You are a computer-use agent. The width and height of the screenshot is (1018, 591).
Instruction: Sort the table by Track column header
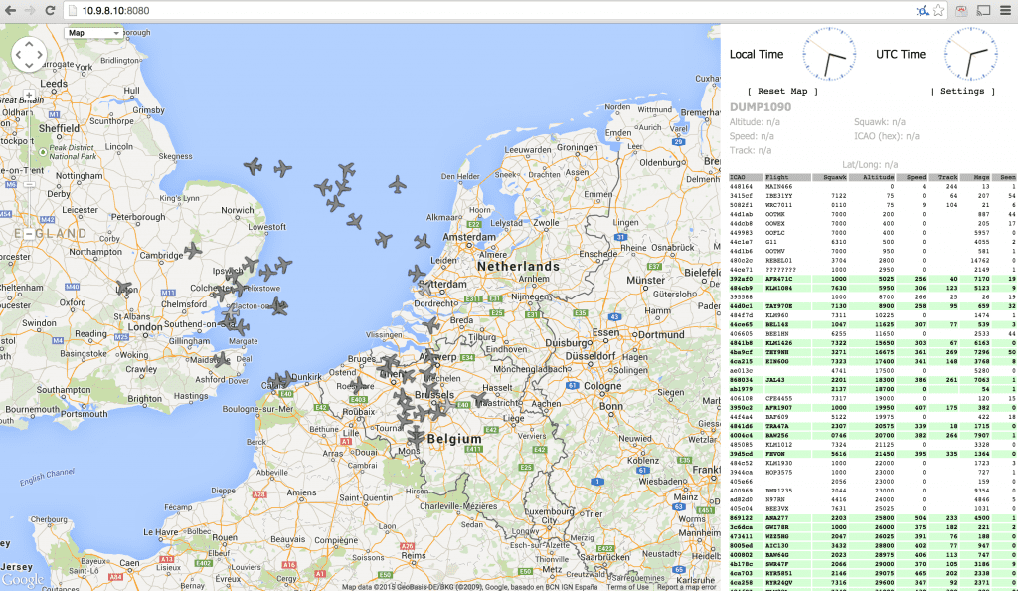coord(944,177)
